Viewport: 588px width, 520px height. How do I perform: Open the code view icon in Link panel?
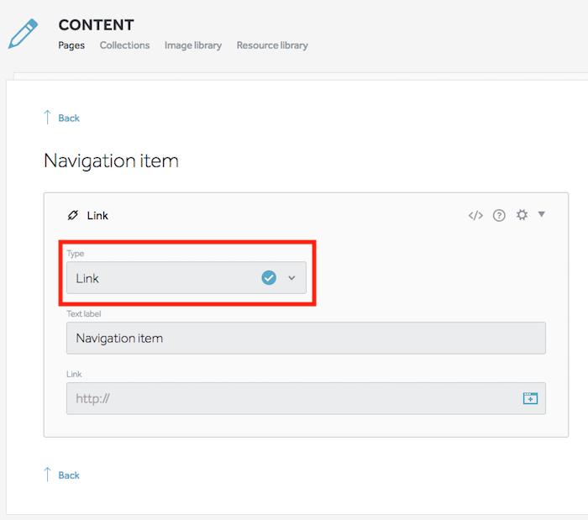[475, 216]
